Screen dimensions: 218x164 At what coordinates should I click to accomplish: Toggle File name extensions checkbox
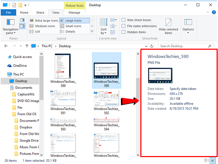tap(123, 26)
